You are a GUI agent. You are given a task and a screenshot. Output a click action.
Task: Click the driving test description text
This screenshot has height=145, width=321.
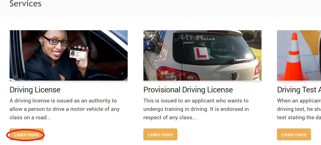(299, 109)
